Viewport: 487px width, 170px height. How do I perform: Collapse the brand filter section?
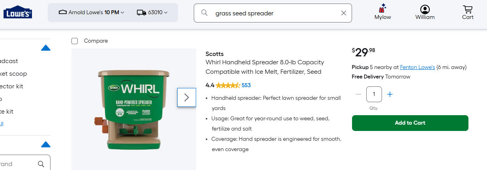(46, 144)
